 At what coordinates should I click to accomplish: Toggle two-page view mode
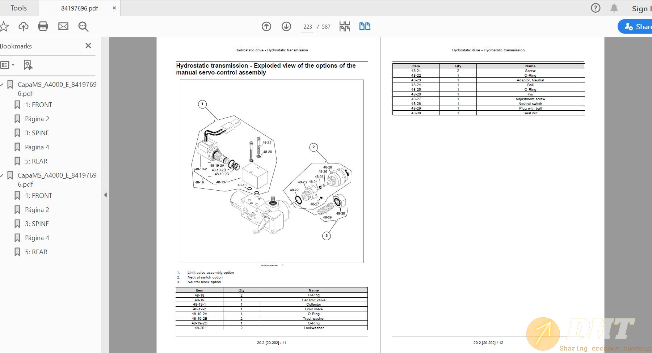pyautogui.click(x=365, y=26)
